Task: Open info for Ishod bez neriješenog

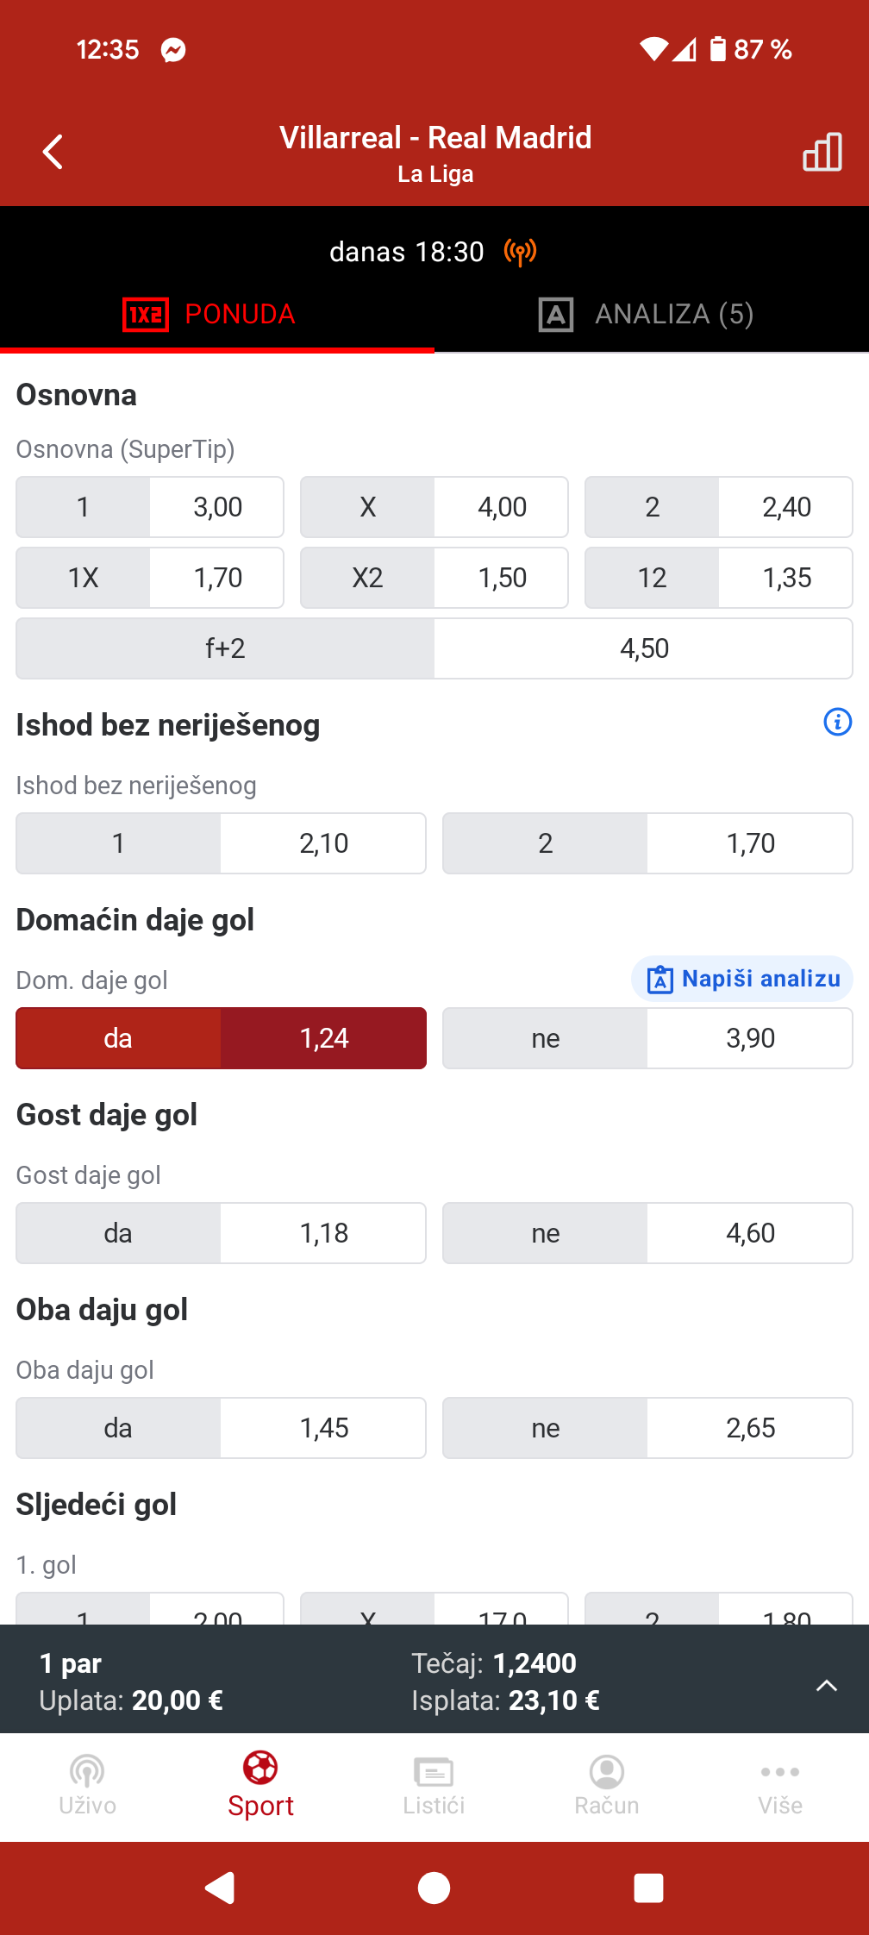Action: pyautogui.click(x=837, y=722)
